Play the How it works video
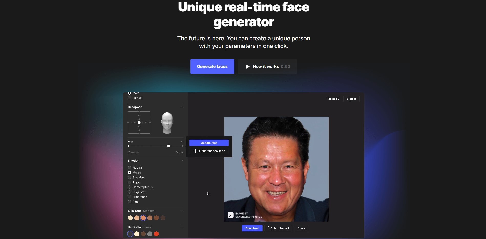This screenshot has height=239, width=486. tap(267, 67)
